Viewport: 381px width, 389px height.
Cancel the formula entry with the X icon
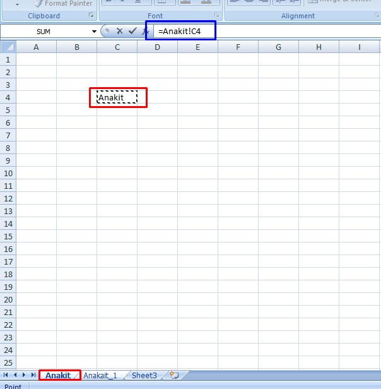pos(119,32)
